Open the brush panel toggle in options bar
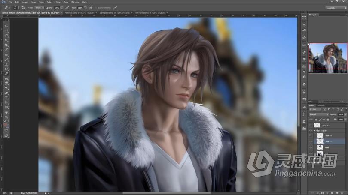348x195 pixels. pyautogui.click(x=23, y=8)
